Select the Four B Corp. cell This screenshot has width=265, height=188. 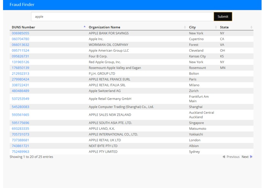click(98, 56)
